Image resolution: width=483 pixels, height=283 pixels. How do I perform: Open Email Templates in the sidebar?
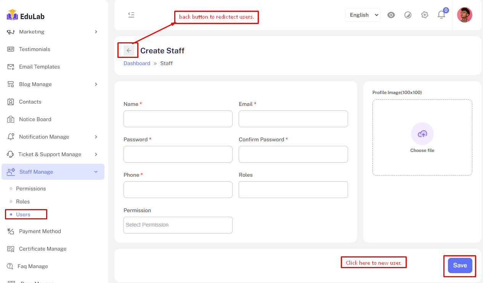coord(39,67)
